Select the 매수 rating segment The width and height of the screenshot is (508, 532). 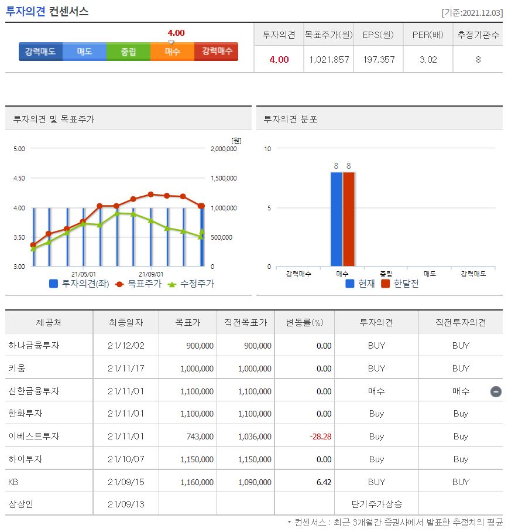[171, 52]
